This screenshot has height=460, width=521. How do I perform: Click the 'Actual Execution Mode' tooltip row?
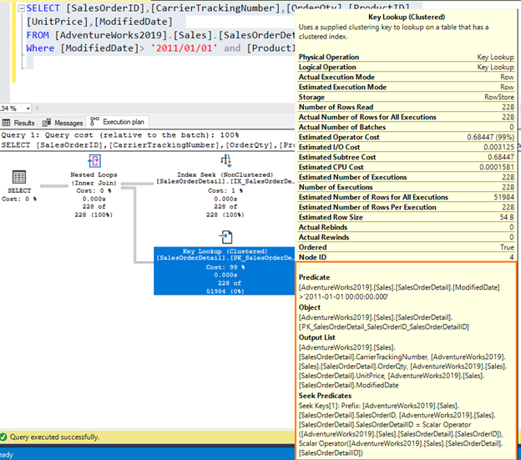click(406, 77)
